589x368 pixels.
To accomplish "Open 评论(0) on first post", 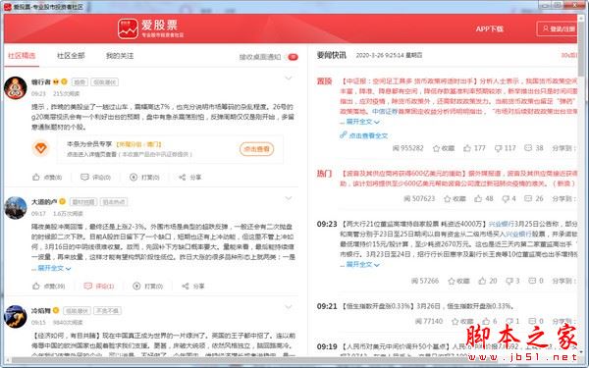I will [x=96, y=178].
